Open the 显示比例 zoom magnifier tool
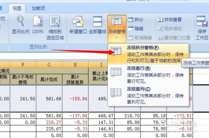The image size is (209, 138). tap(21, 25)
